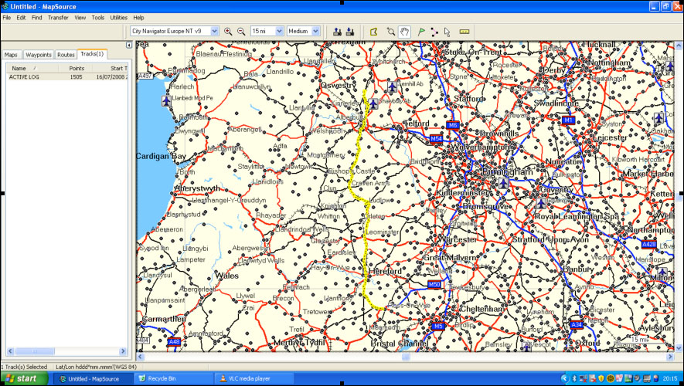Click the Zoom In magnifier icon

pos(228,32)
